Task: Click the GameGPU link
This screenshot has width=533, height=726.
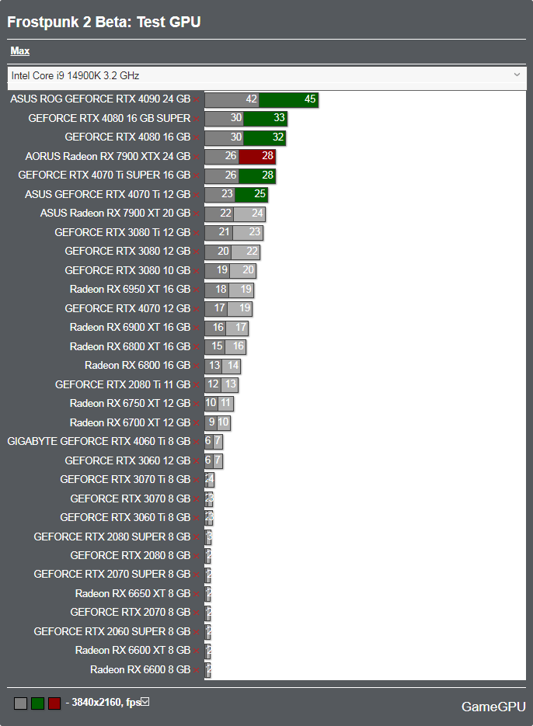Action: (493, 707)
